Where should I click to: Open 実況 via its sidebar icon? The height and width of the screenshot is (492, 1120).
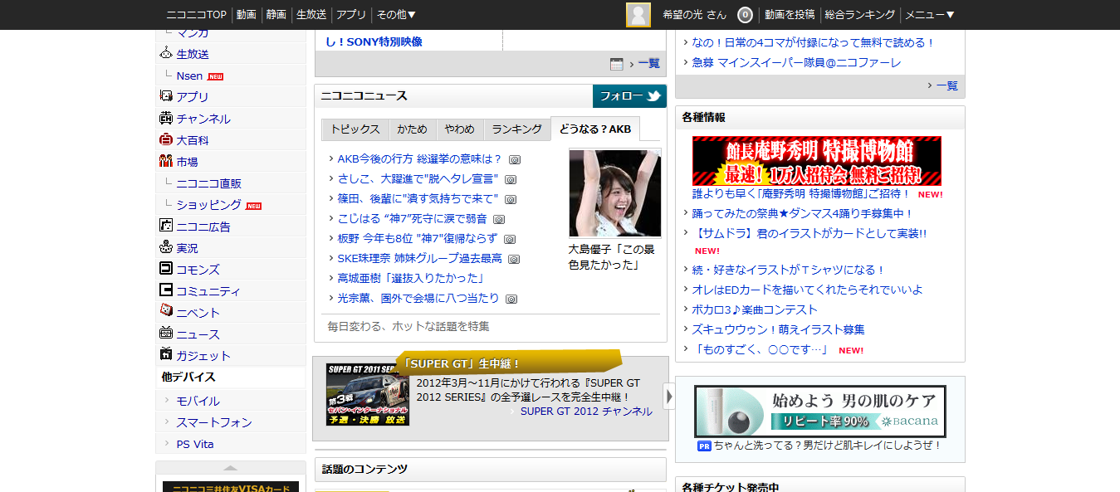[165, 247]
